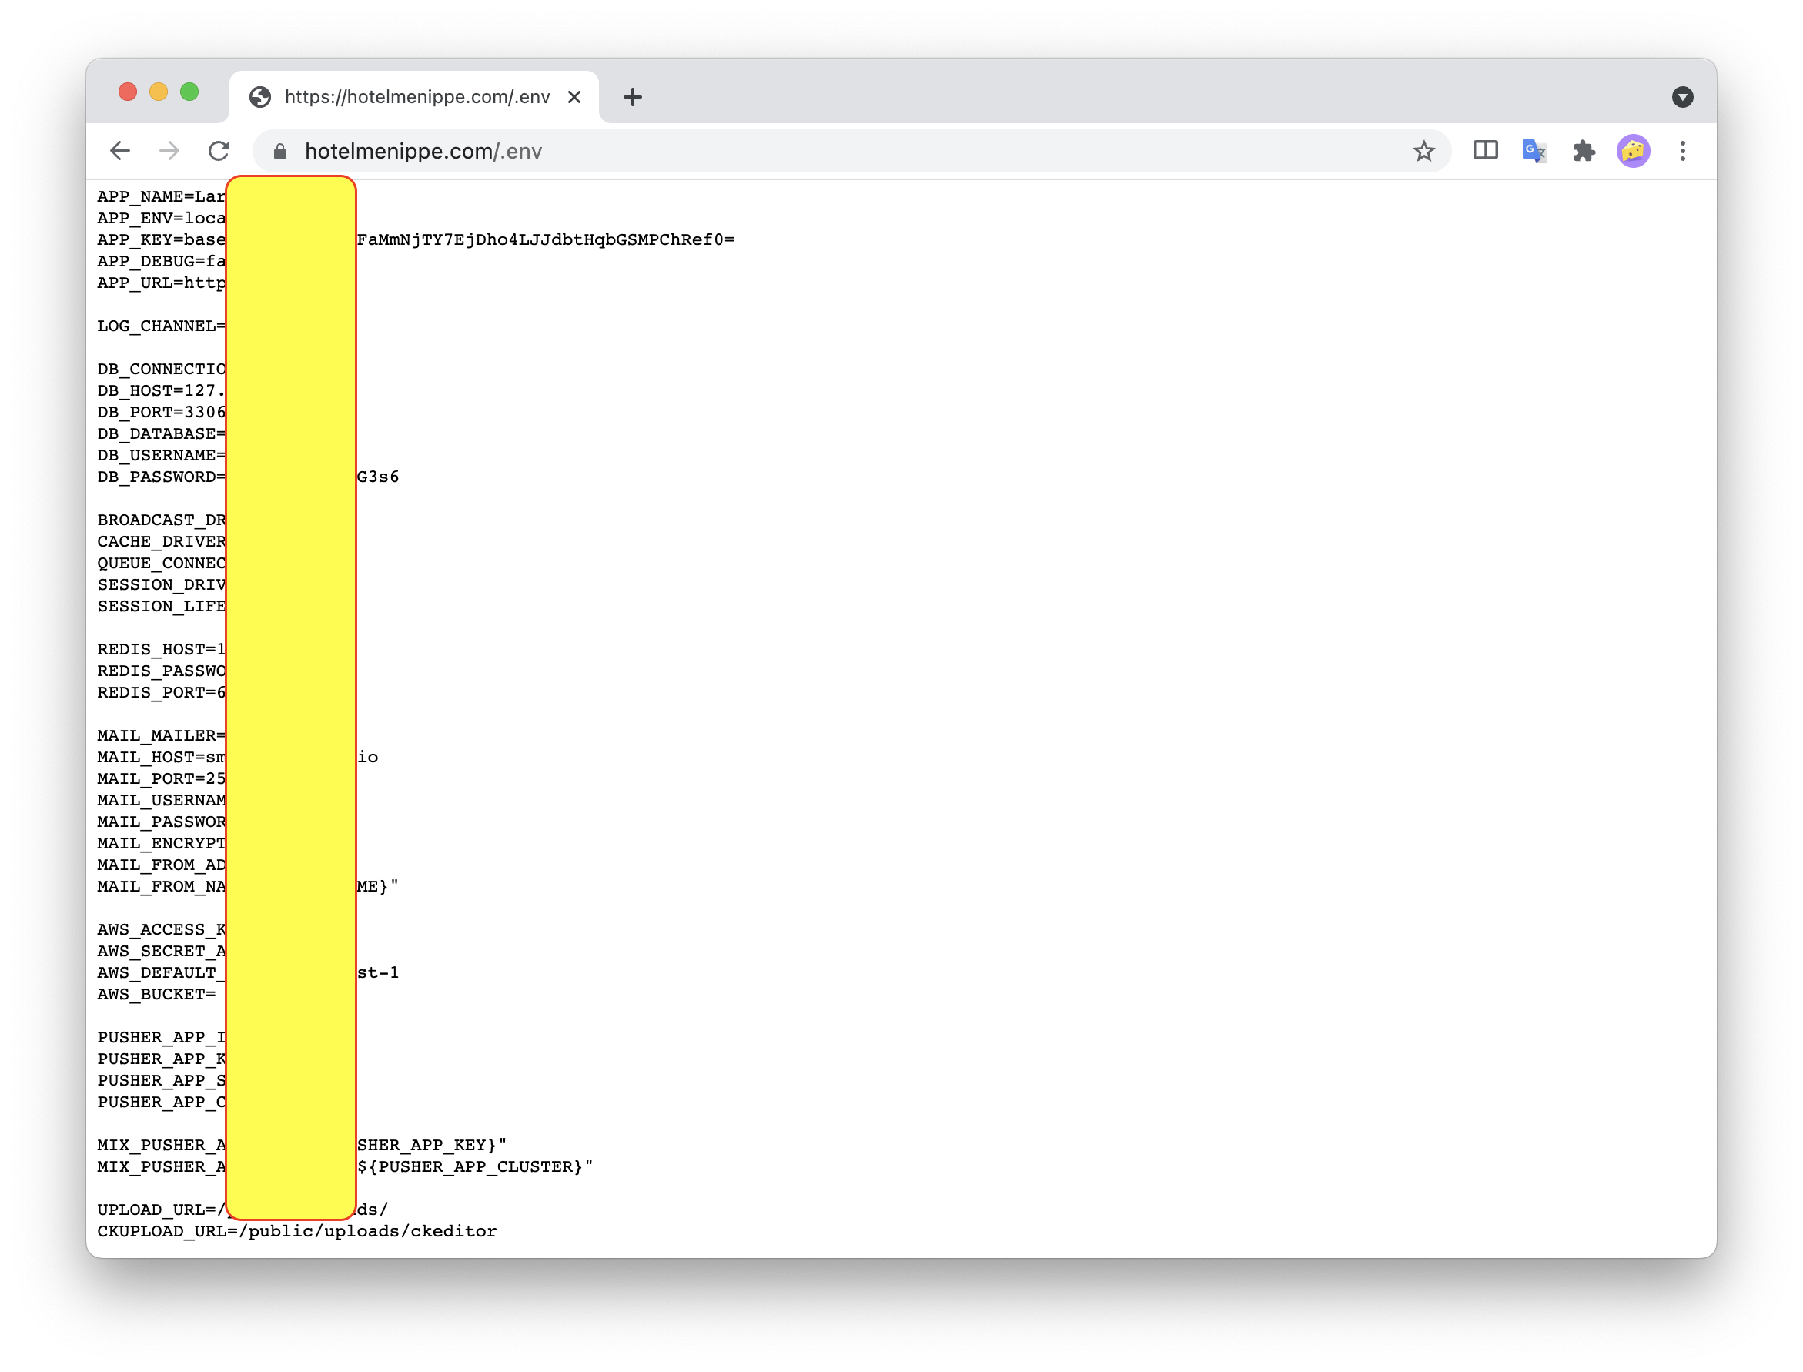Viewport: 1803px width, 1372px height.
Task: Click the DB_PORT=3306 line
Action: click(161, 413)
